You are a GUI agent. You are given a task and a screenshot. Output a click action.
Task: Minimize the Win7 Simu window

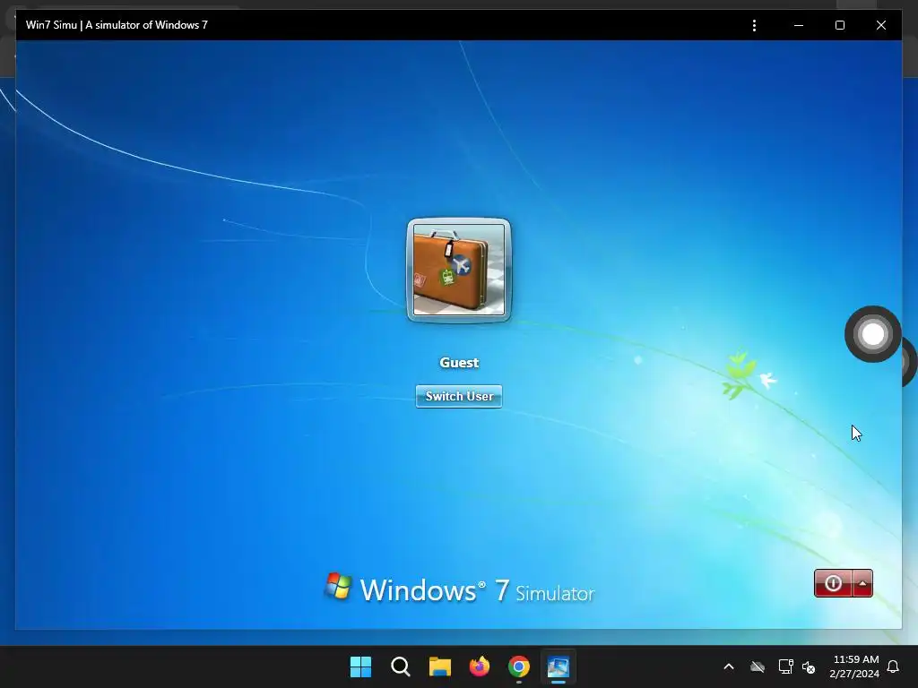pyautogui.click(x=799, y=25)
